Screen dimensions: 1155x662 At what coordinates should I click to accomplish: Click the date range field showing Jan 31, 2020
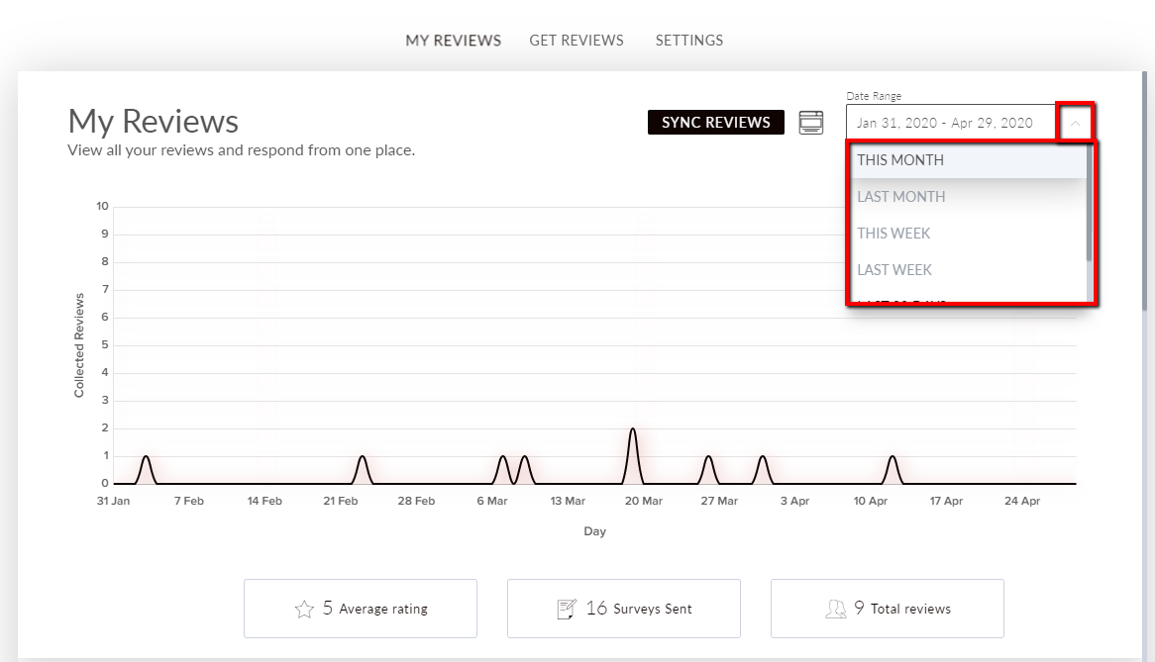952,123
